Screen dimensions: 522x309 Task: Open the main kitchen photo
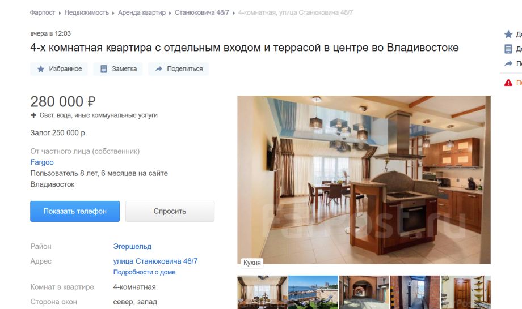pyautogui.click(x=364, y=180)
